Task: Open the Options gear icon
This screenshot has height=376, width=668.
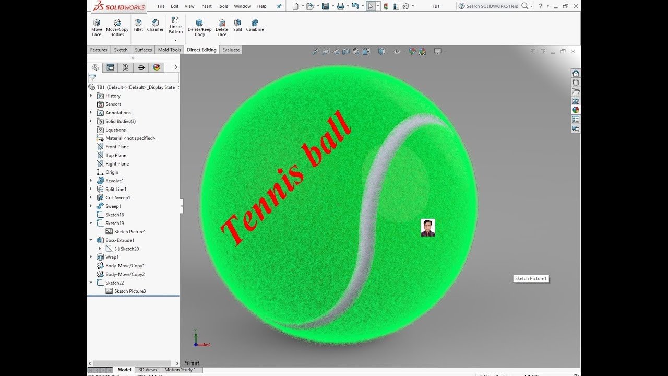Action: (405, 6)
